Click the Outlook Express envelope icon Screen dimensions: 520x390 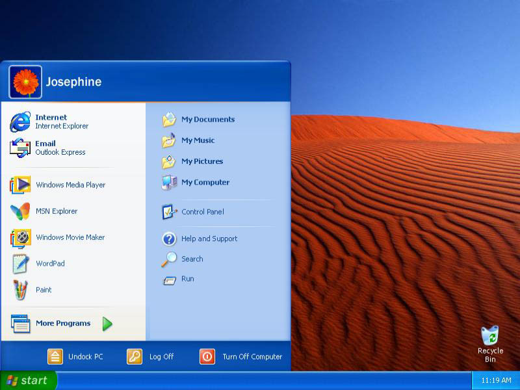coord(20,148)
